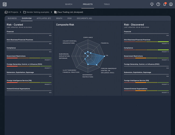Go to the Search menu

(x=69, y=4)
